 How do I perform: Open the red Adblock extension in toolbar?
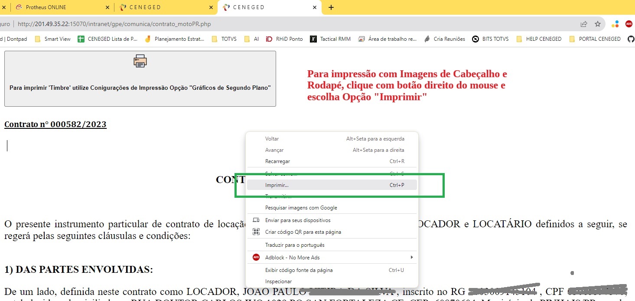tap(629, 24)
